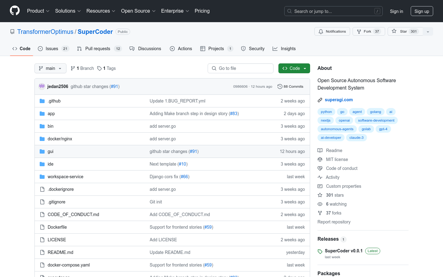Viewport: 443px width, 277px height.
Task: Switch to the Actions tab
Action: pyautogui.click(x=181, y=49)
